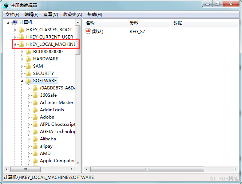The height and width of the screenshot is (184, 242).
Task: Select the (默认) value name
Action: point(98,32)
